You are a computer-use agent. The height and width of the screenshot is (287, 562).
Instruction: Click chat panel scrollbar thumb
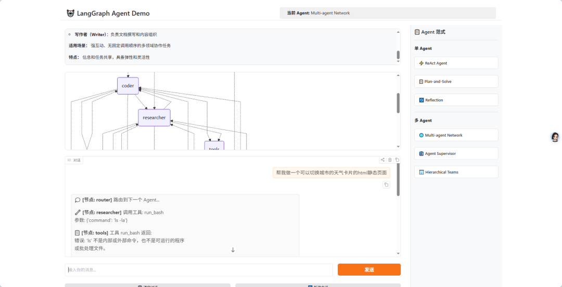pos(398,180)
